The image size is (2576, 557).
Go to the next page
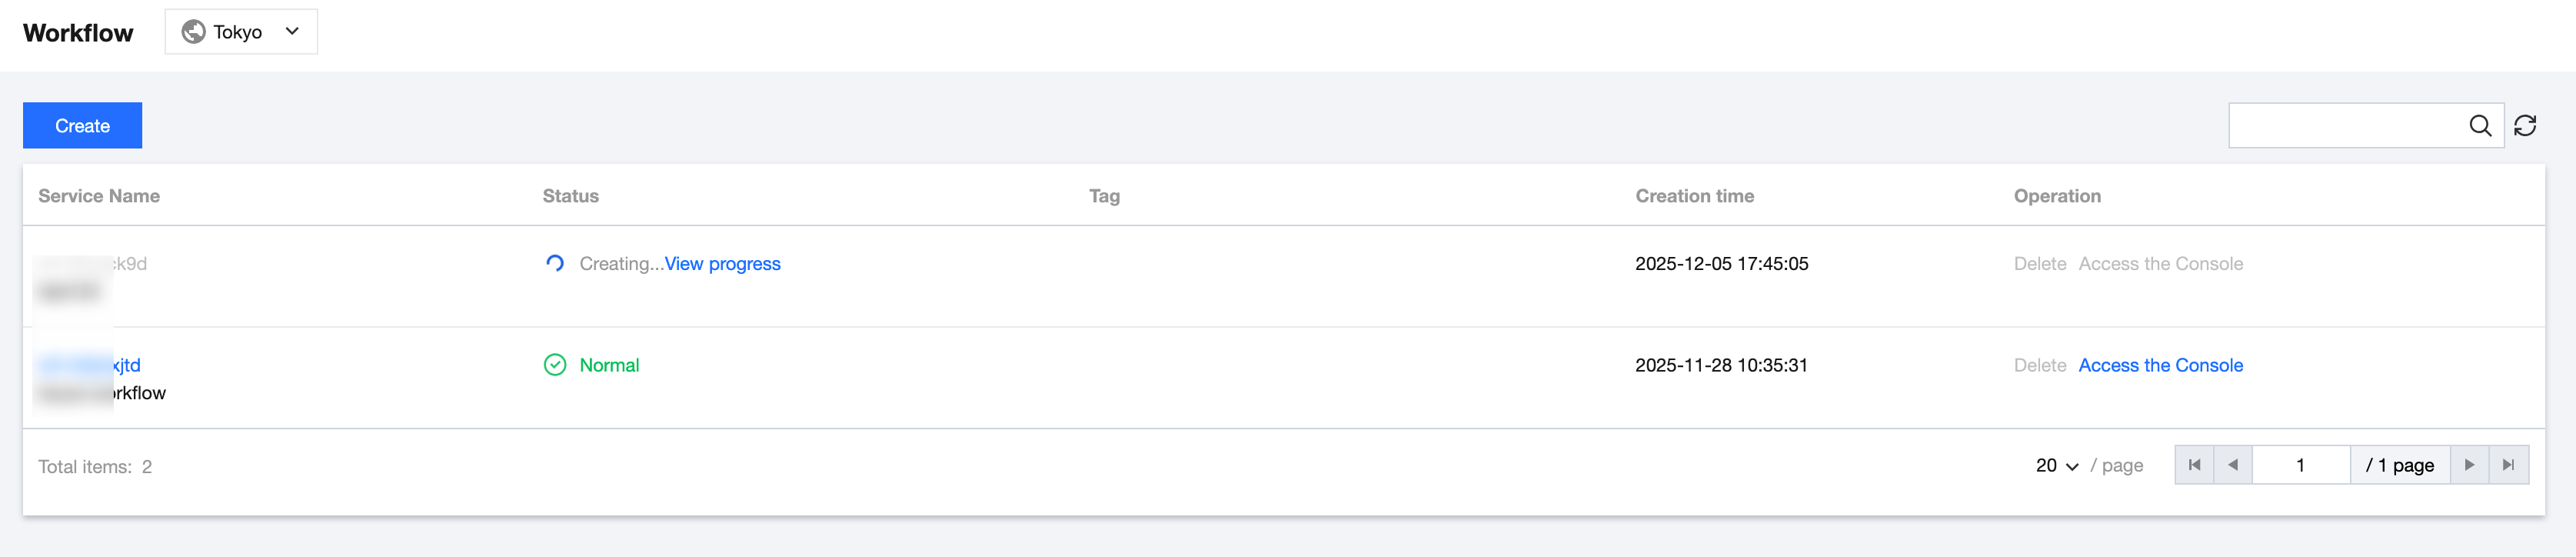(x=2469, y=465)
